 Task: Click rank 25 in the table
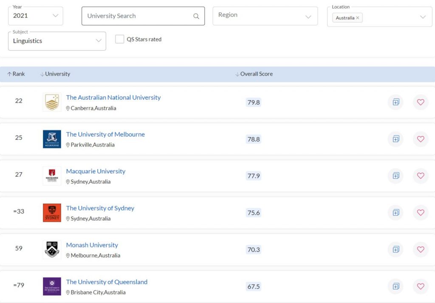point(19,138)
